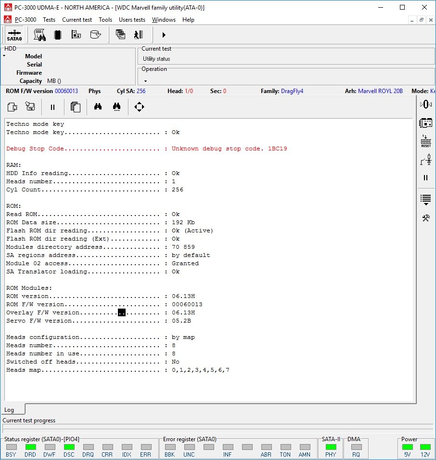Click the power switch circuit icon in sidebar

point(426,160)
